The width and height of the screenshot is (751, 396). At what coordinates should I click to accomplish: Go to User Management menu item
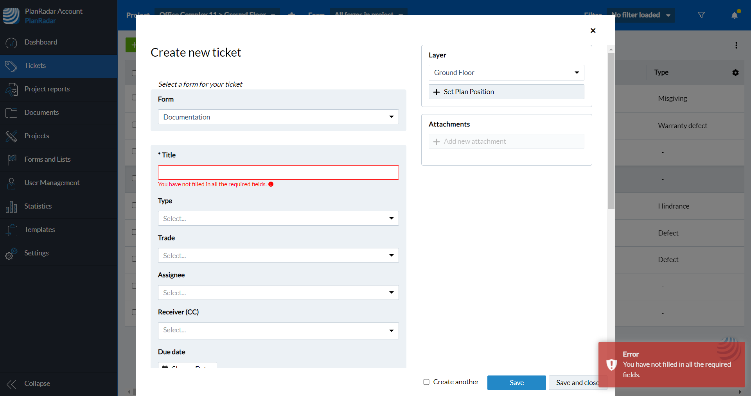tap(52, 183)
